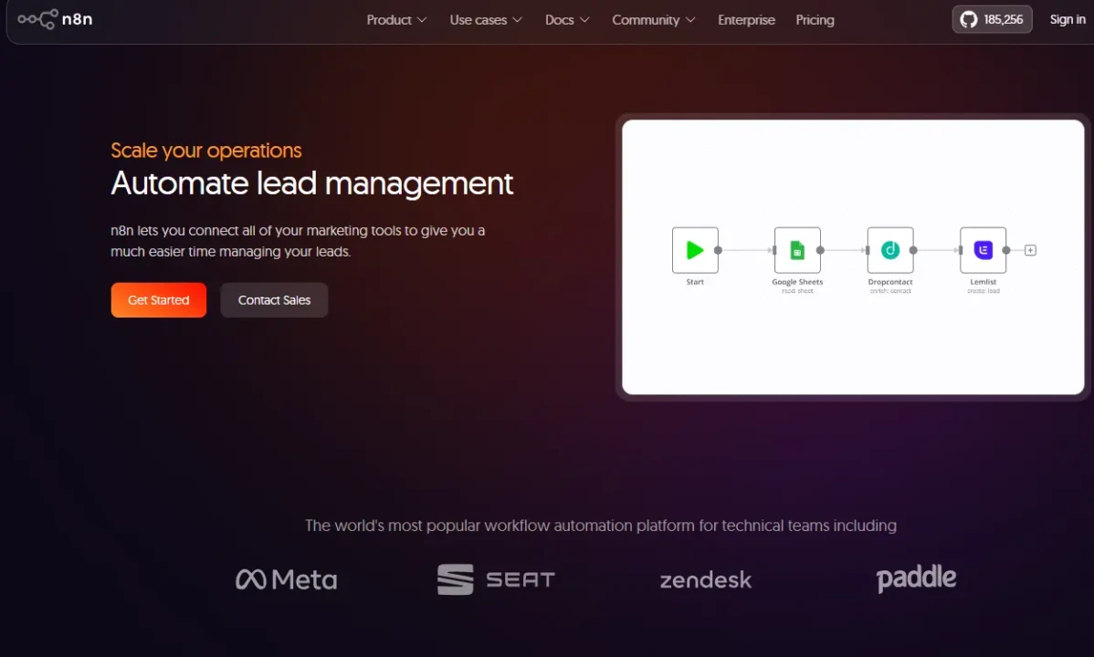Click the Sign in link
This screenshot has height=657, width=1094.
[1068, 19]
